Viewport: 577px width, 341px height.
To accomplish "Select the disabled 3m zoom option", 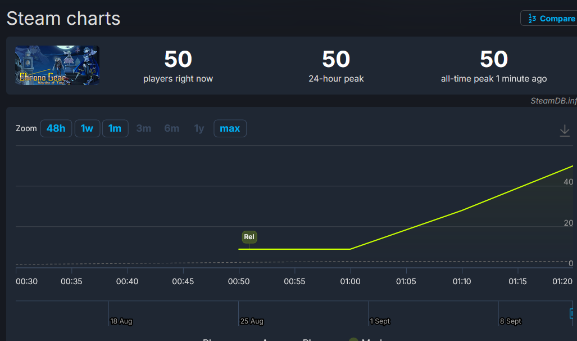I will tap(143, 128).
